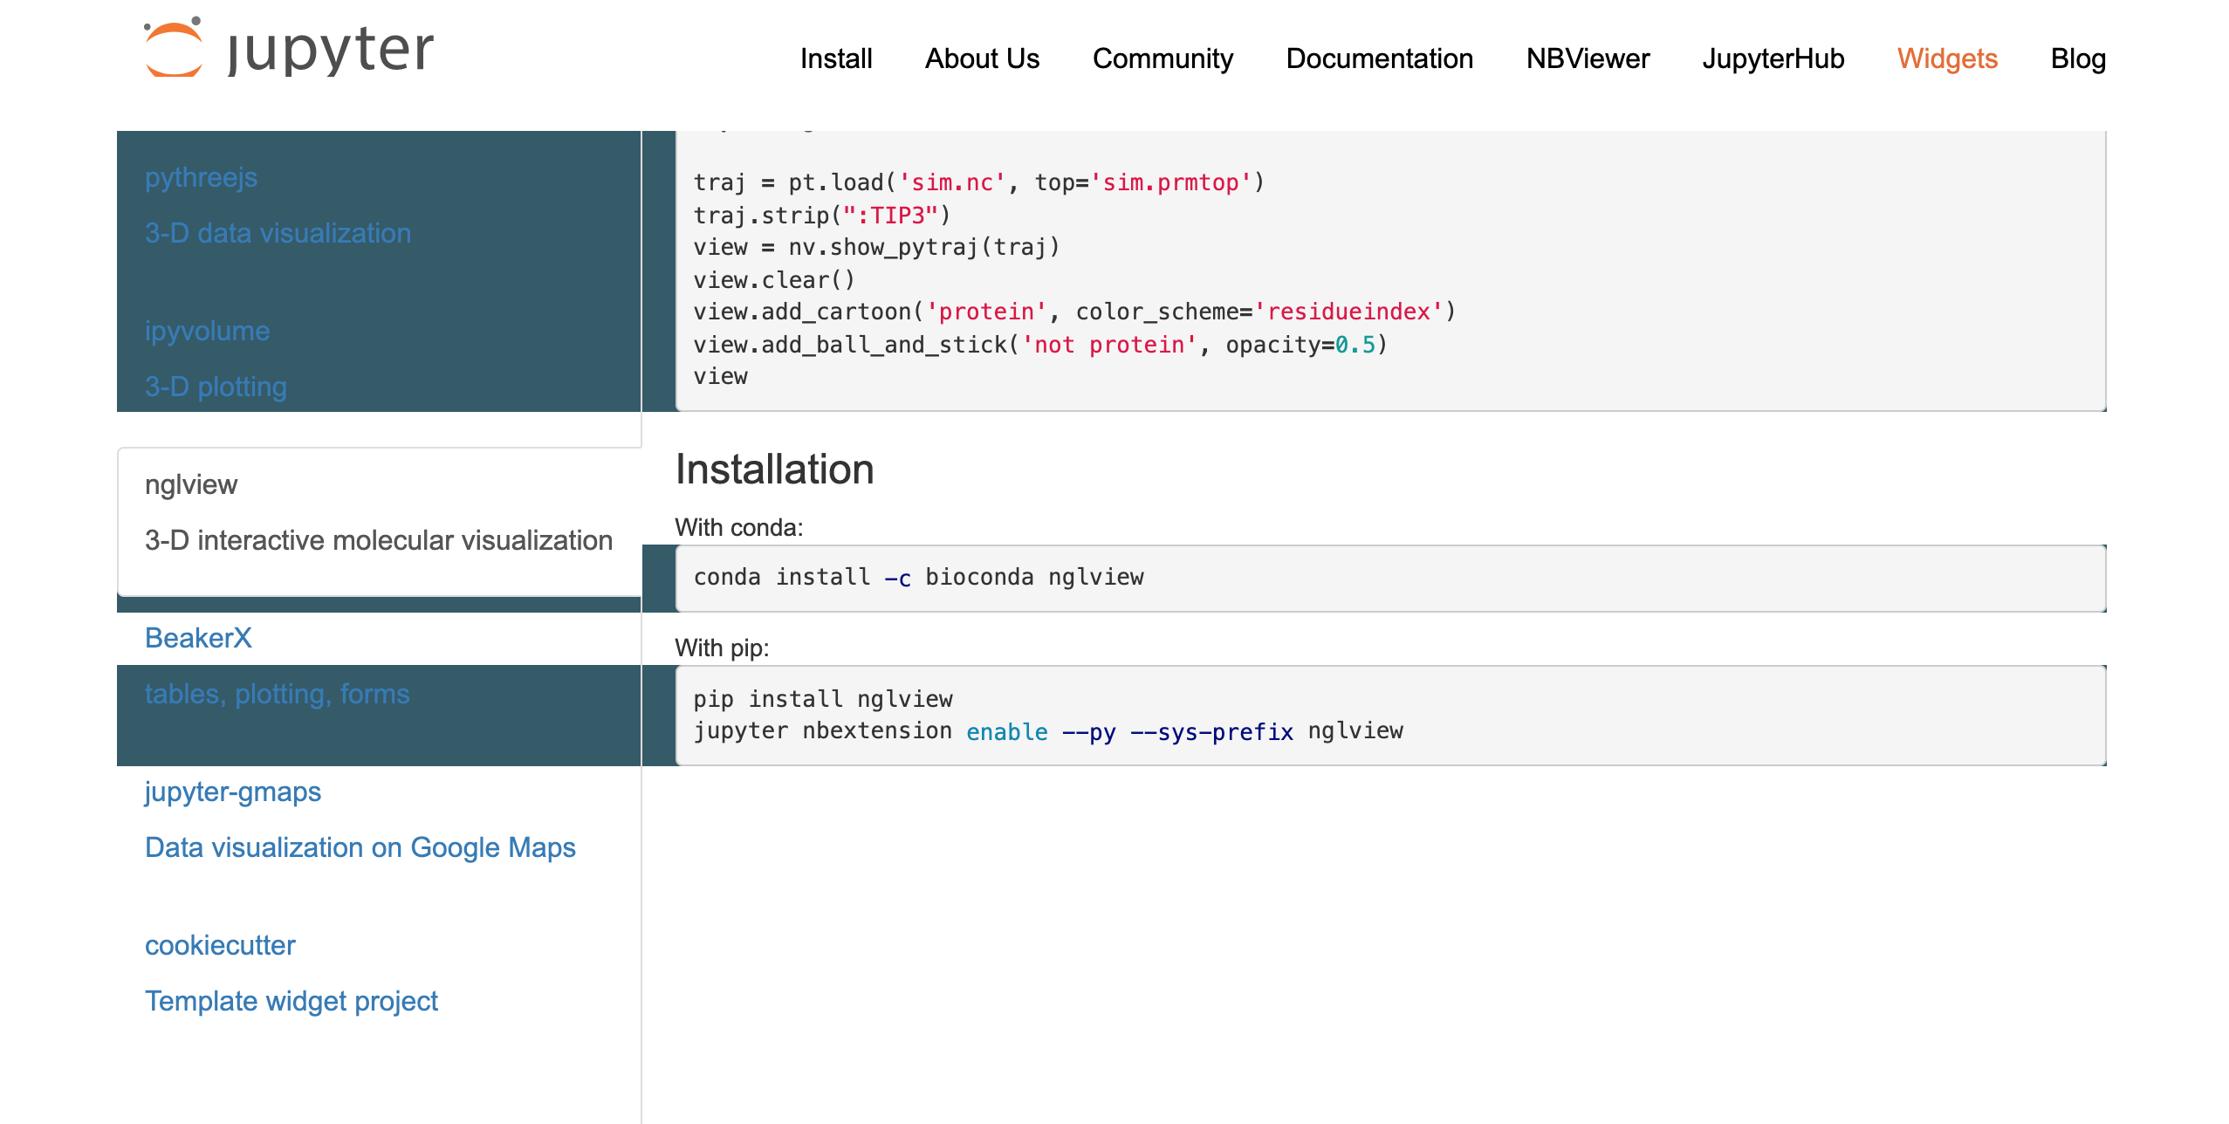The height and width of the screenshot is (1124, 2229).
Task: Select the active Widgets nav item
Action: (x=1947, y=58)
